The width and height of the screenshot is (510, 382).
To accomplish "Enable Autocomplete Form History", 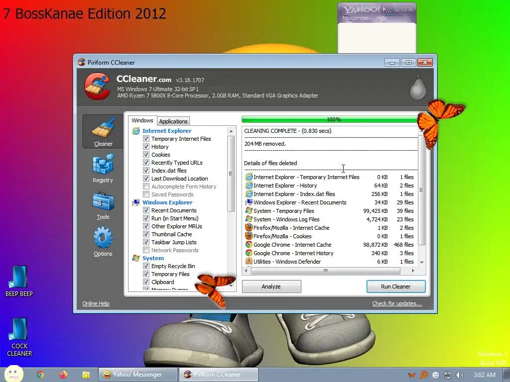I will (146, 187).
